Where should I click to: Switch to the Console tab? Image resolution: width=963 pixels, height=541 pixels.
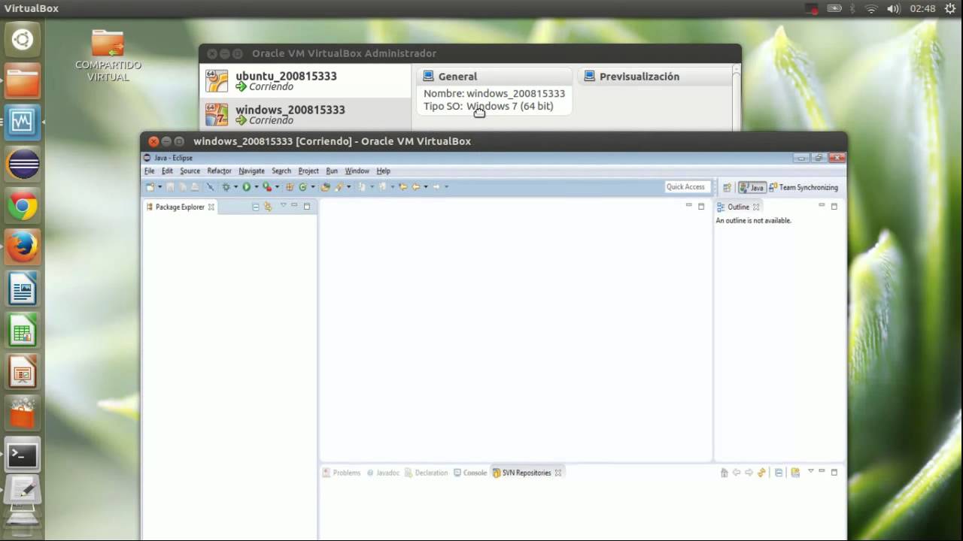(470, 473)
